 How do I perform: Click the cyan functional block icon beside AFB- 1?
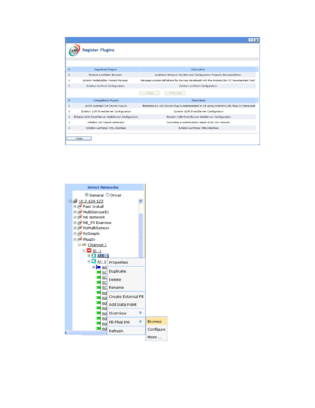(x=94, y=256)
